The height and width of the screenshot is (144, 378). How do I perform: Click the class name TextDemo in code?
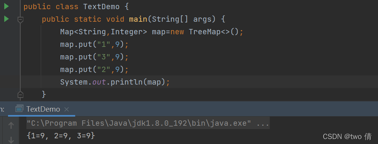(x=101, y=6)
